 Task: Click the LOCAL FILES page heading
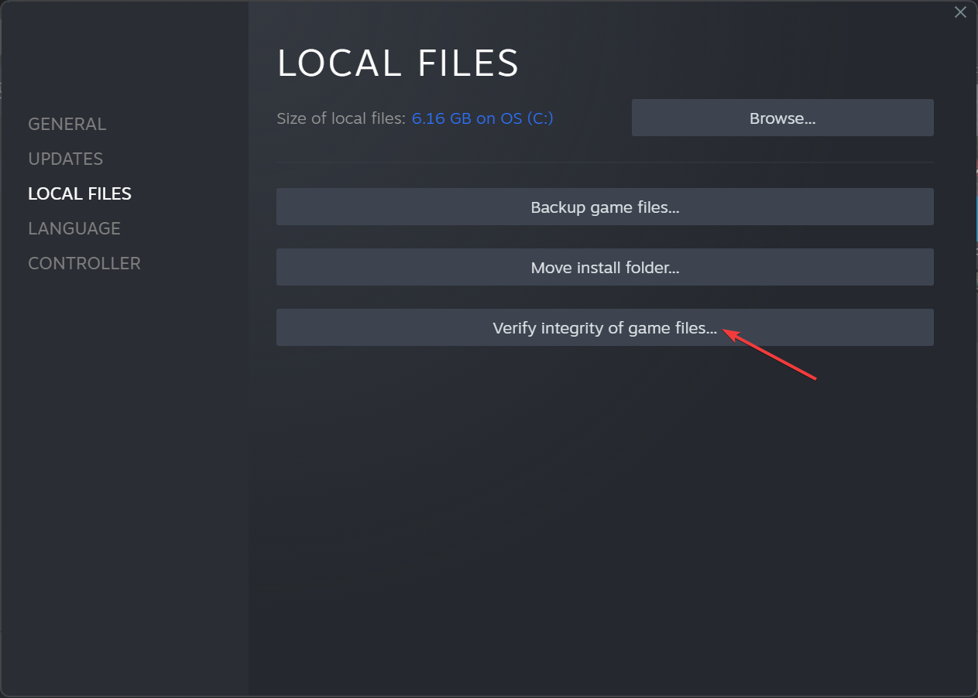tap(398, 63)
